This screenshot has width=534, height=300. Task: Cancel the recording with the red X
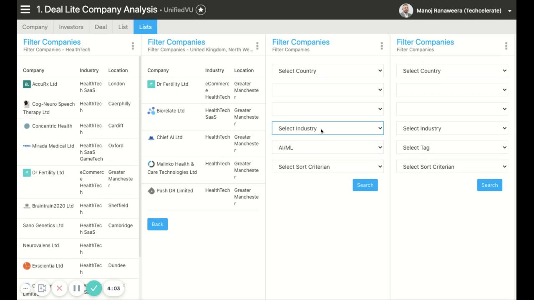coord(59,288)
